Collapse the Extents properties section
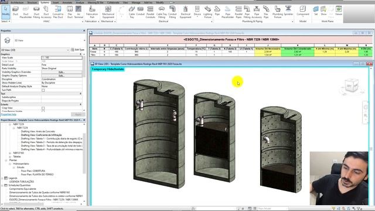 pos(81,104)
